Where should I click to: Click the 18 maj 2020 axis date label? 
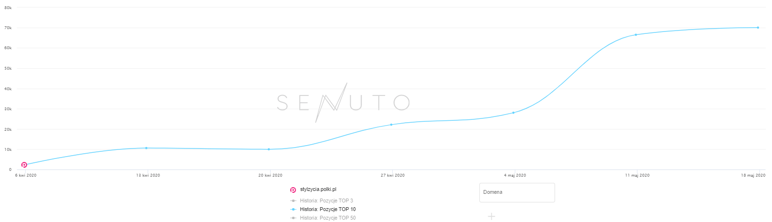coord(754,176)
